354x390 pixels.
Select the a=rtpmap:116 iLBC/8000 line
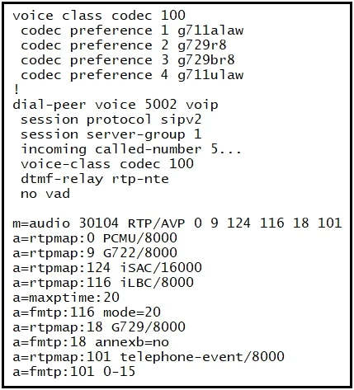coord(103,283)
